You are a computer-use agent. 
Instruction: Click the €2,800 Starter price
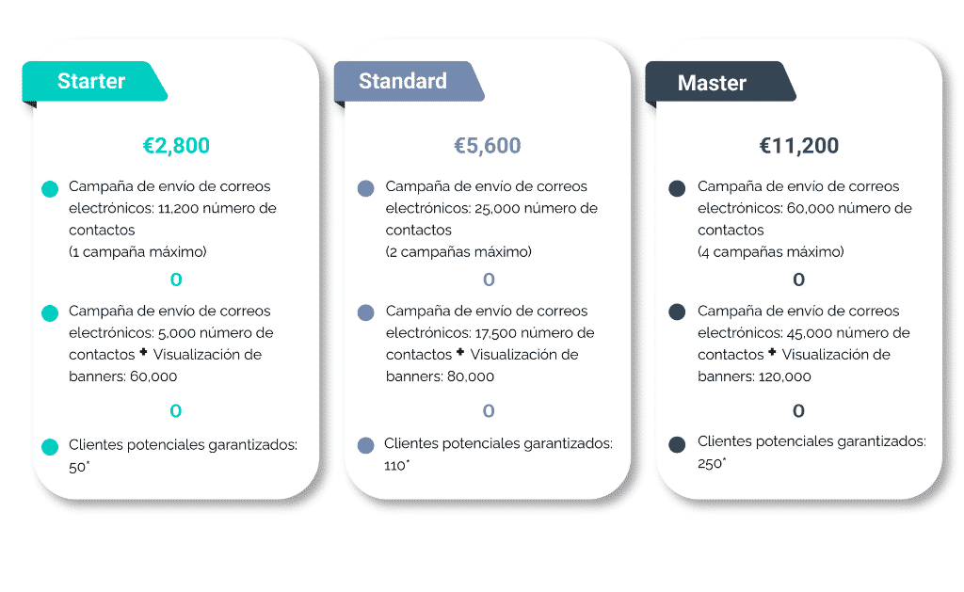[176, 146]
